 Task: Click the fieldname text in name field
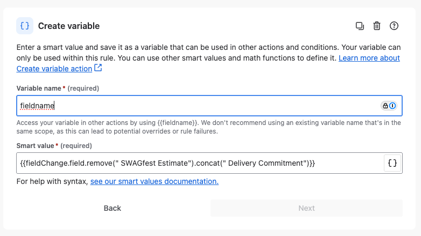[37, 106]
